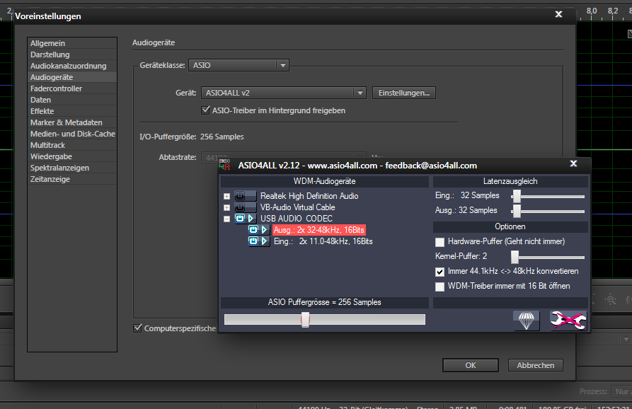Viewport: 632px width, 409px height.
Task: Click the zoom magnifier icon behind the dialog
Action: click(x=611, y=299)
